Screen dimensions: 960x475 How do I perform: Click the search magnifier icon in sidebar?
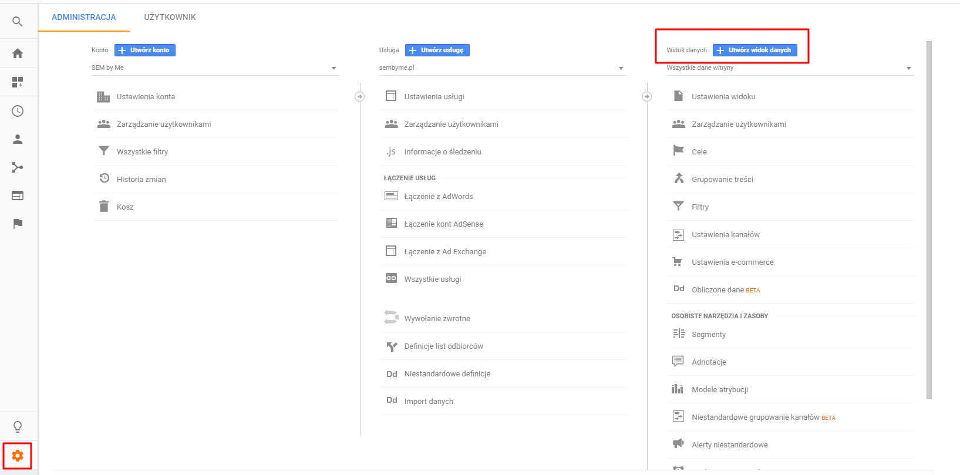(x=18, y=22)
